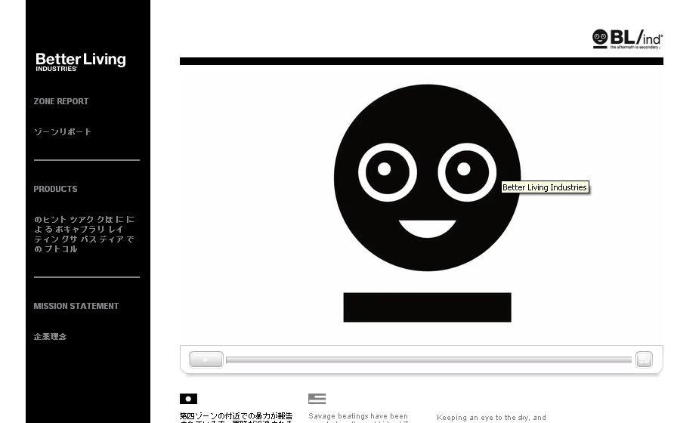Click the Japanese flag icon
674x423 pixels.
188,399
